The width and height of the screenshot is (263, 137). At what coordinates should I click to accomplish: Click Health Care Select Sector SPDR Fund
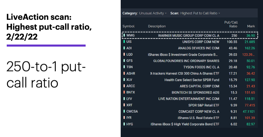tap(192, 80)
